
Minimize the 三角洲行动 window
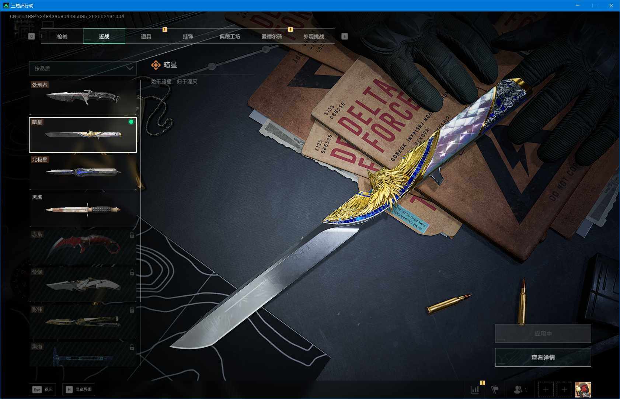tap(578, 6)
